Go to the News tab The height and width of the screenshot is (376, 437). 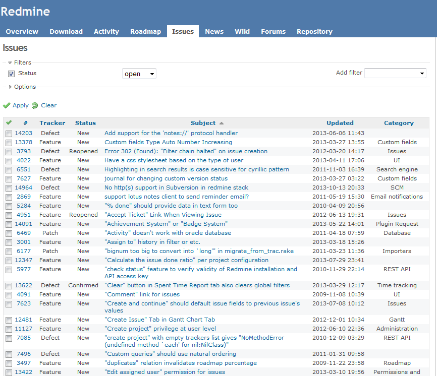click(x=214, y=31)
